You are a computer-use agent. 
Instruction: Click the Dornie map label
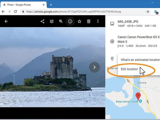(x=142, y=83)
